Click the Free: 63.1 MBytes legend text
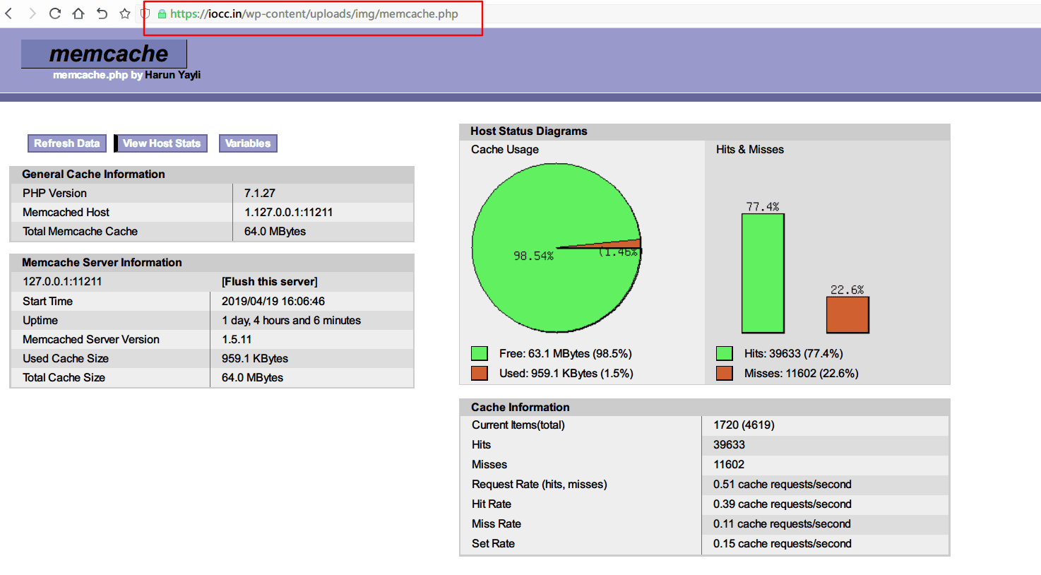 pos(565,354)
